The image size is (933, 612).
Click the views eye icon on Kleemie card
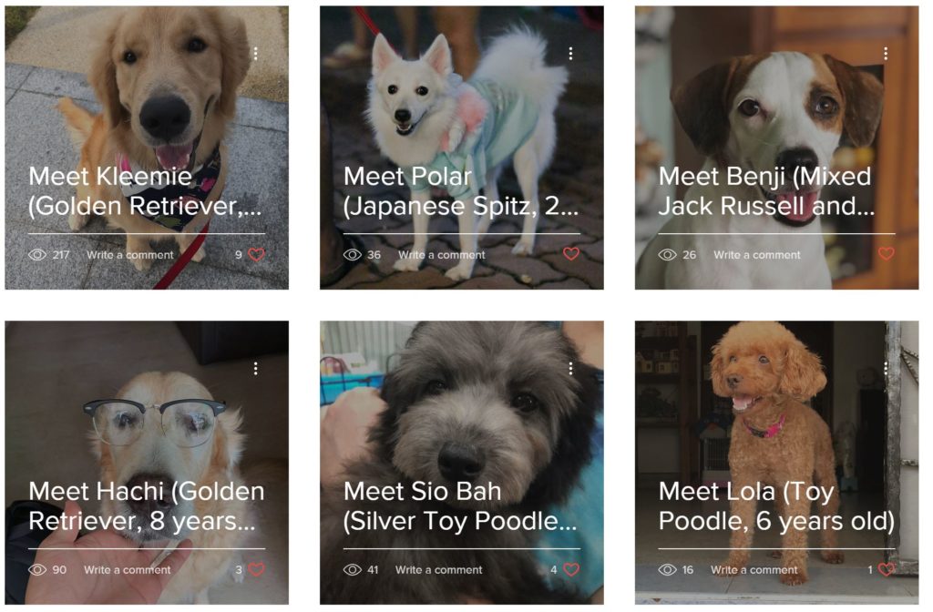(x=37, y=255)
